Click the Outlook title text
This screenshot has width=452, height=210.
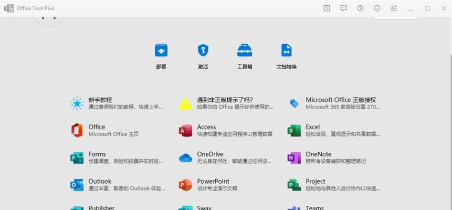(100, 181)
